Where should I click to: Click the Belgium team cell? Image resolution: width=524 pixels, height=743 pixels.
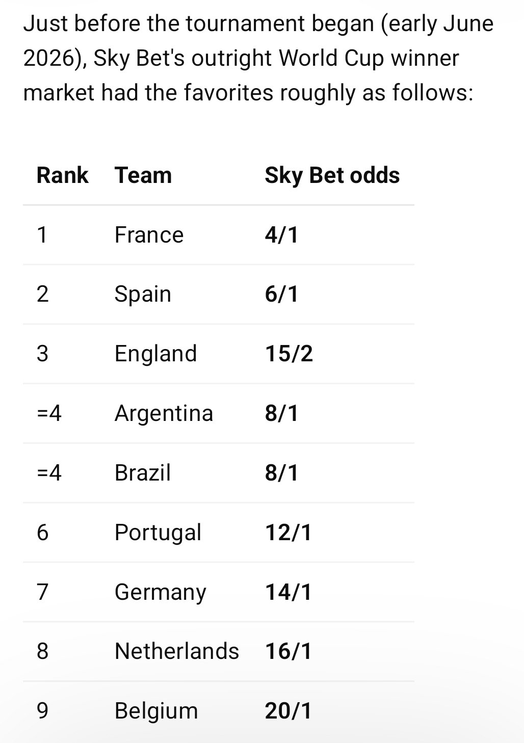tap(156, 711)
